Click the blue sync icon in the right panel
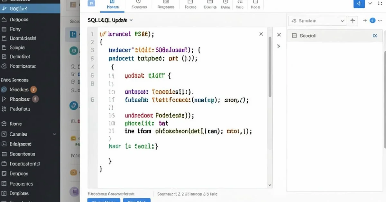386x202 pixels. [372, 21]
